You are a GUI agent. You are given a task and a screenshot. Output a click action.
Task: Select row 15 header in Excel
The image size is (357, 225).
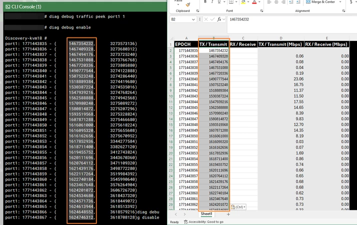pyautogui.click(x=171, y=124)
